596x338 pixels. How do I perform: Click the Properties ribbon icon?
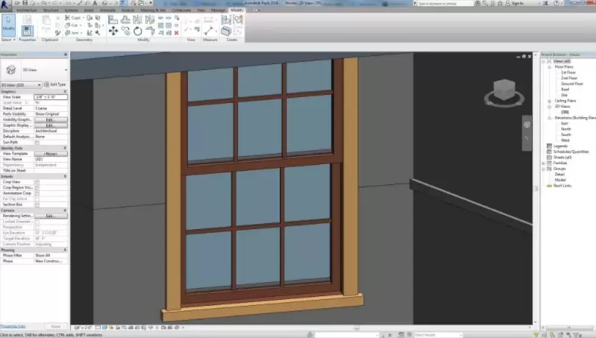pos(27,31)
